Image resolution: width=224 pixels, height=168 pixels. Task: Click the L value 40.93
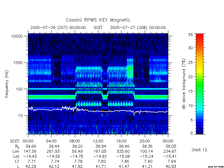coord(171,166)
